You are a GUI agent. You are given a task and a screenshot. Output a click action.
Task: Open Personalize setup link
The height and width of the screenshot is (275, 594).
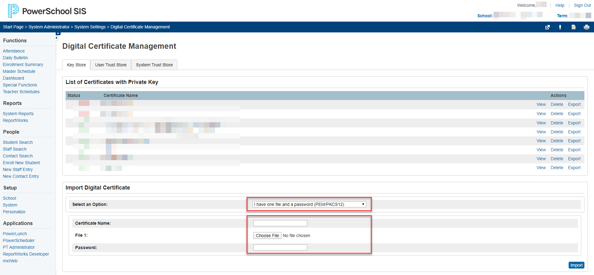coord(14,212)
